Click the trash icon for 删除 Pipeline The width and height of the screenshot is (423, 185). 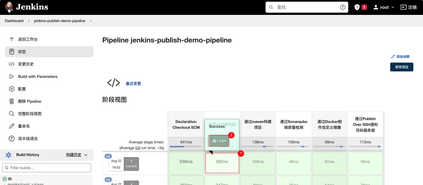coord(11,101)
